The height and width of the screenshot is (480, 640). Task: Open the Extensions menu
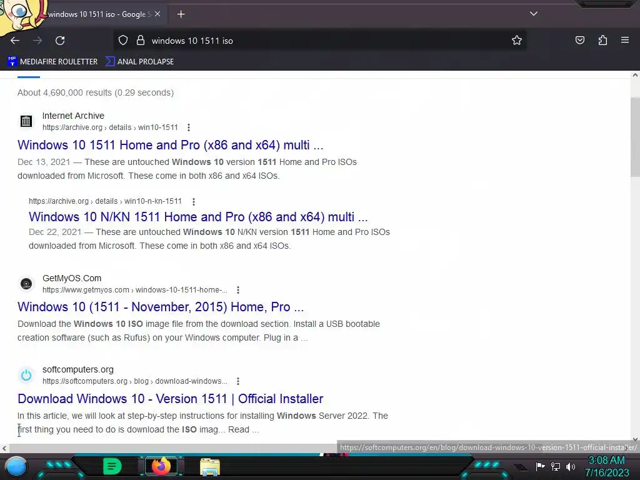tap(602, 40)
